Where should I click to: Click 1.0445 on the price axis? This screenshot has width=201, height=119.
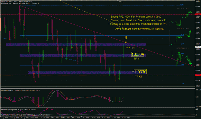tap(198, 60)
